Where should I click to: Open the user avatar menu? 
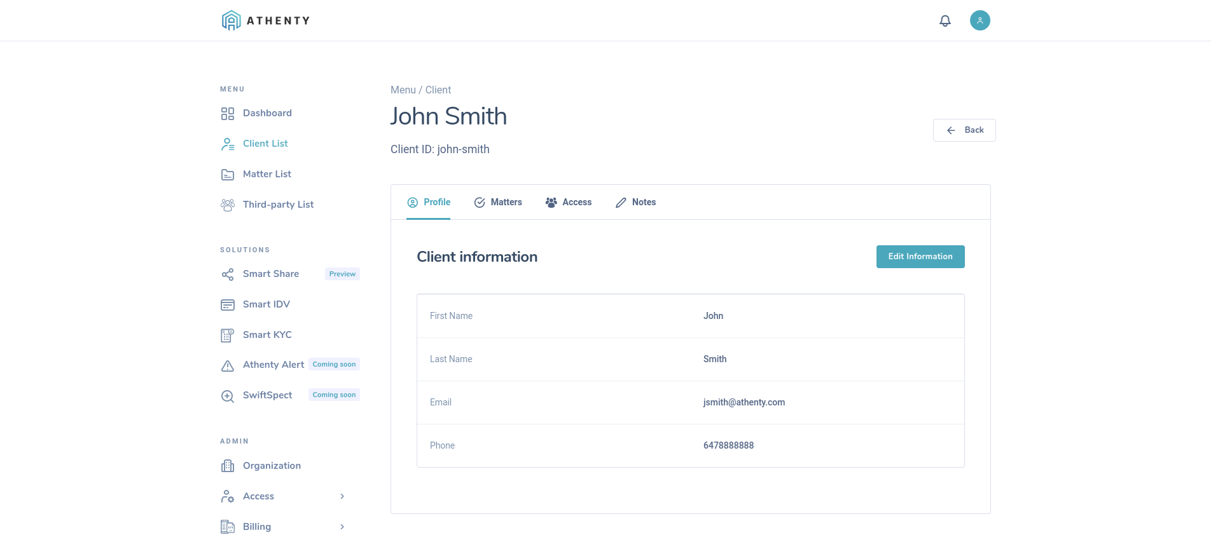pos(980,20)
